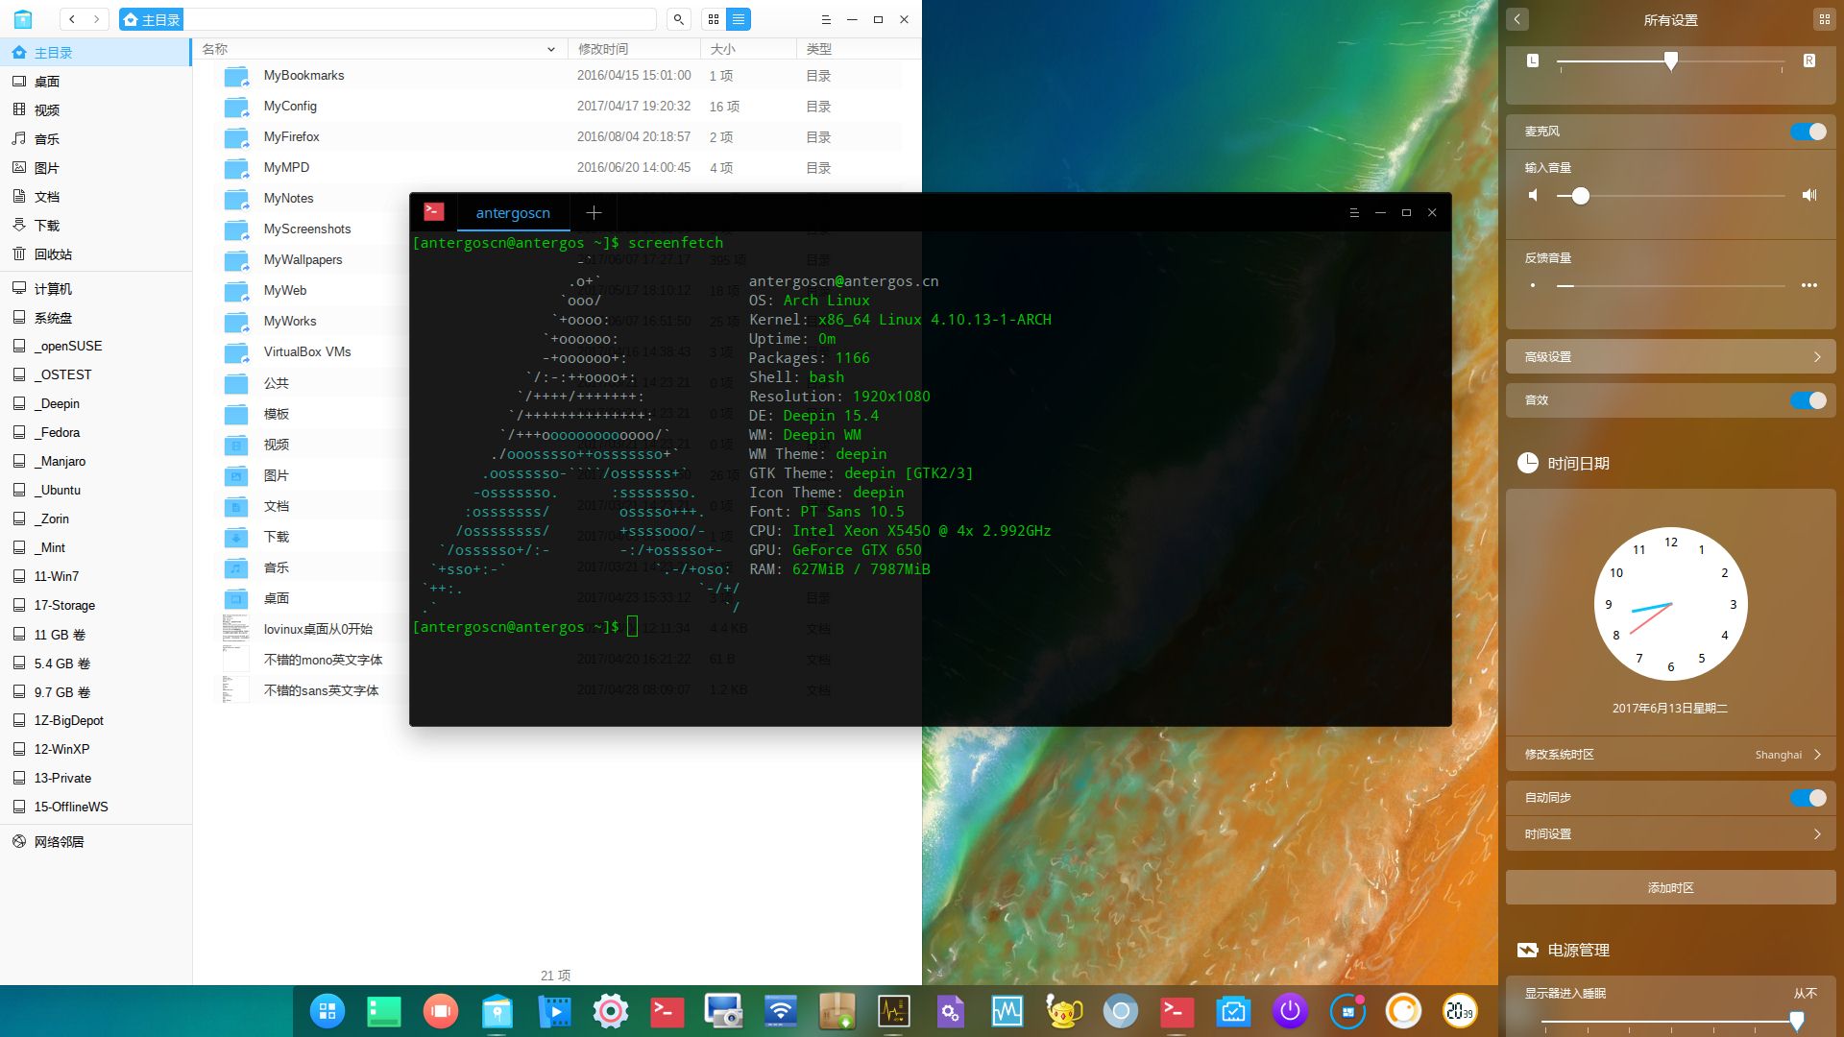Select the MyFirefox folder
Image resolution: width=1844 pixels, height=1037 pixels.
tap(557, 137)
